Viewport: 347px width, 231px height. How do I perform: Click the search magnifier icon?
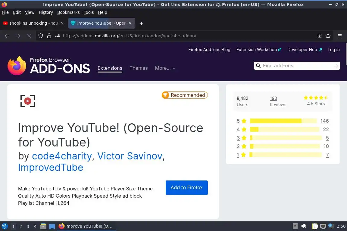(x=258, y=66)
